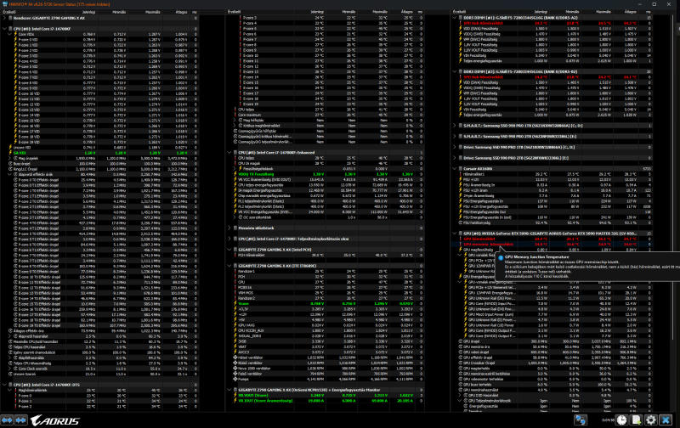The width and height of the screenshot is (680, 428).
Task: Collapse the CPU [#0] DTS sensor group
Action: click(4, 385)
